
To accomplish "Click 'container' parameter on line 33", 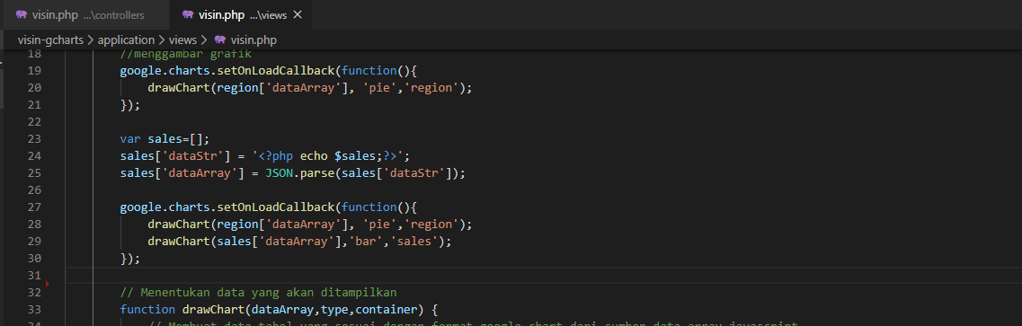I will (x=386, y=309).
